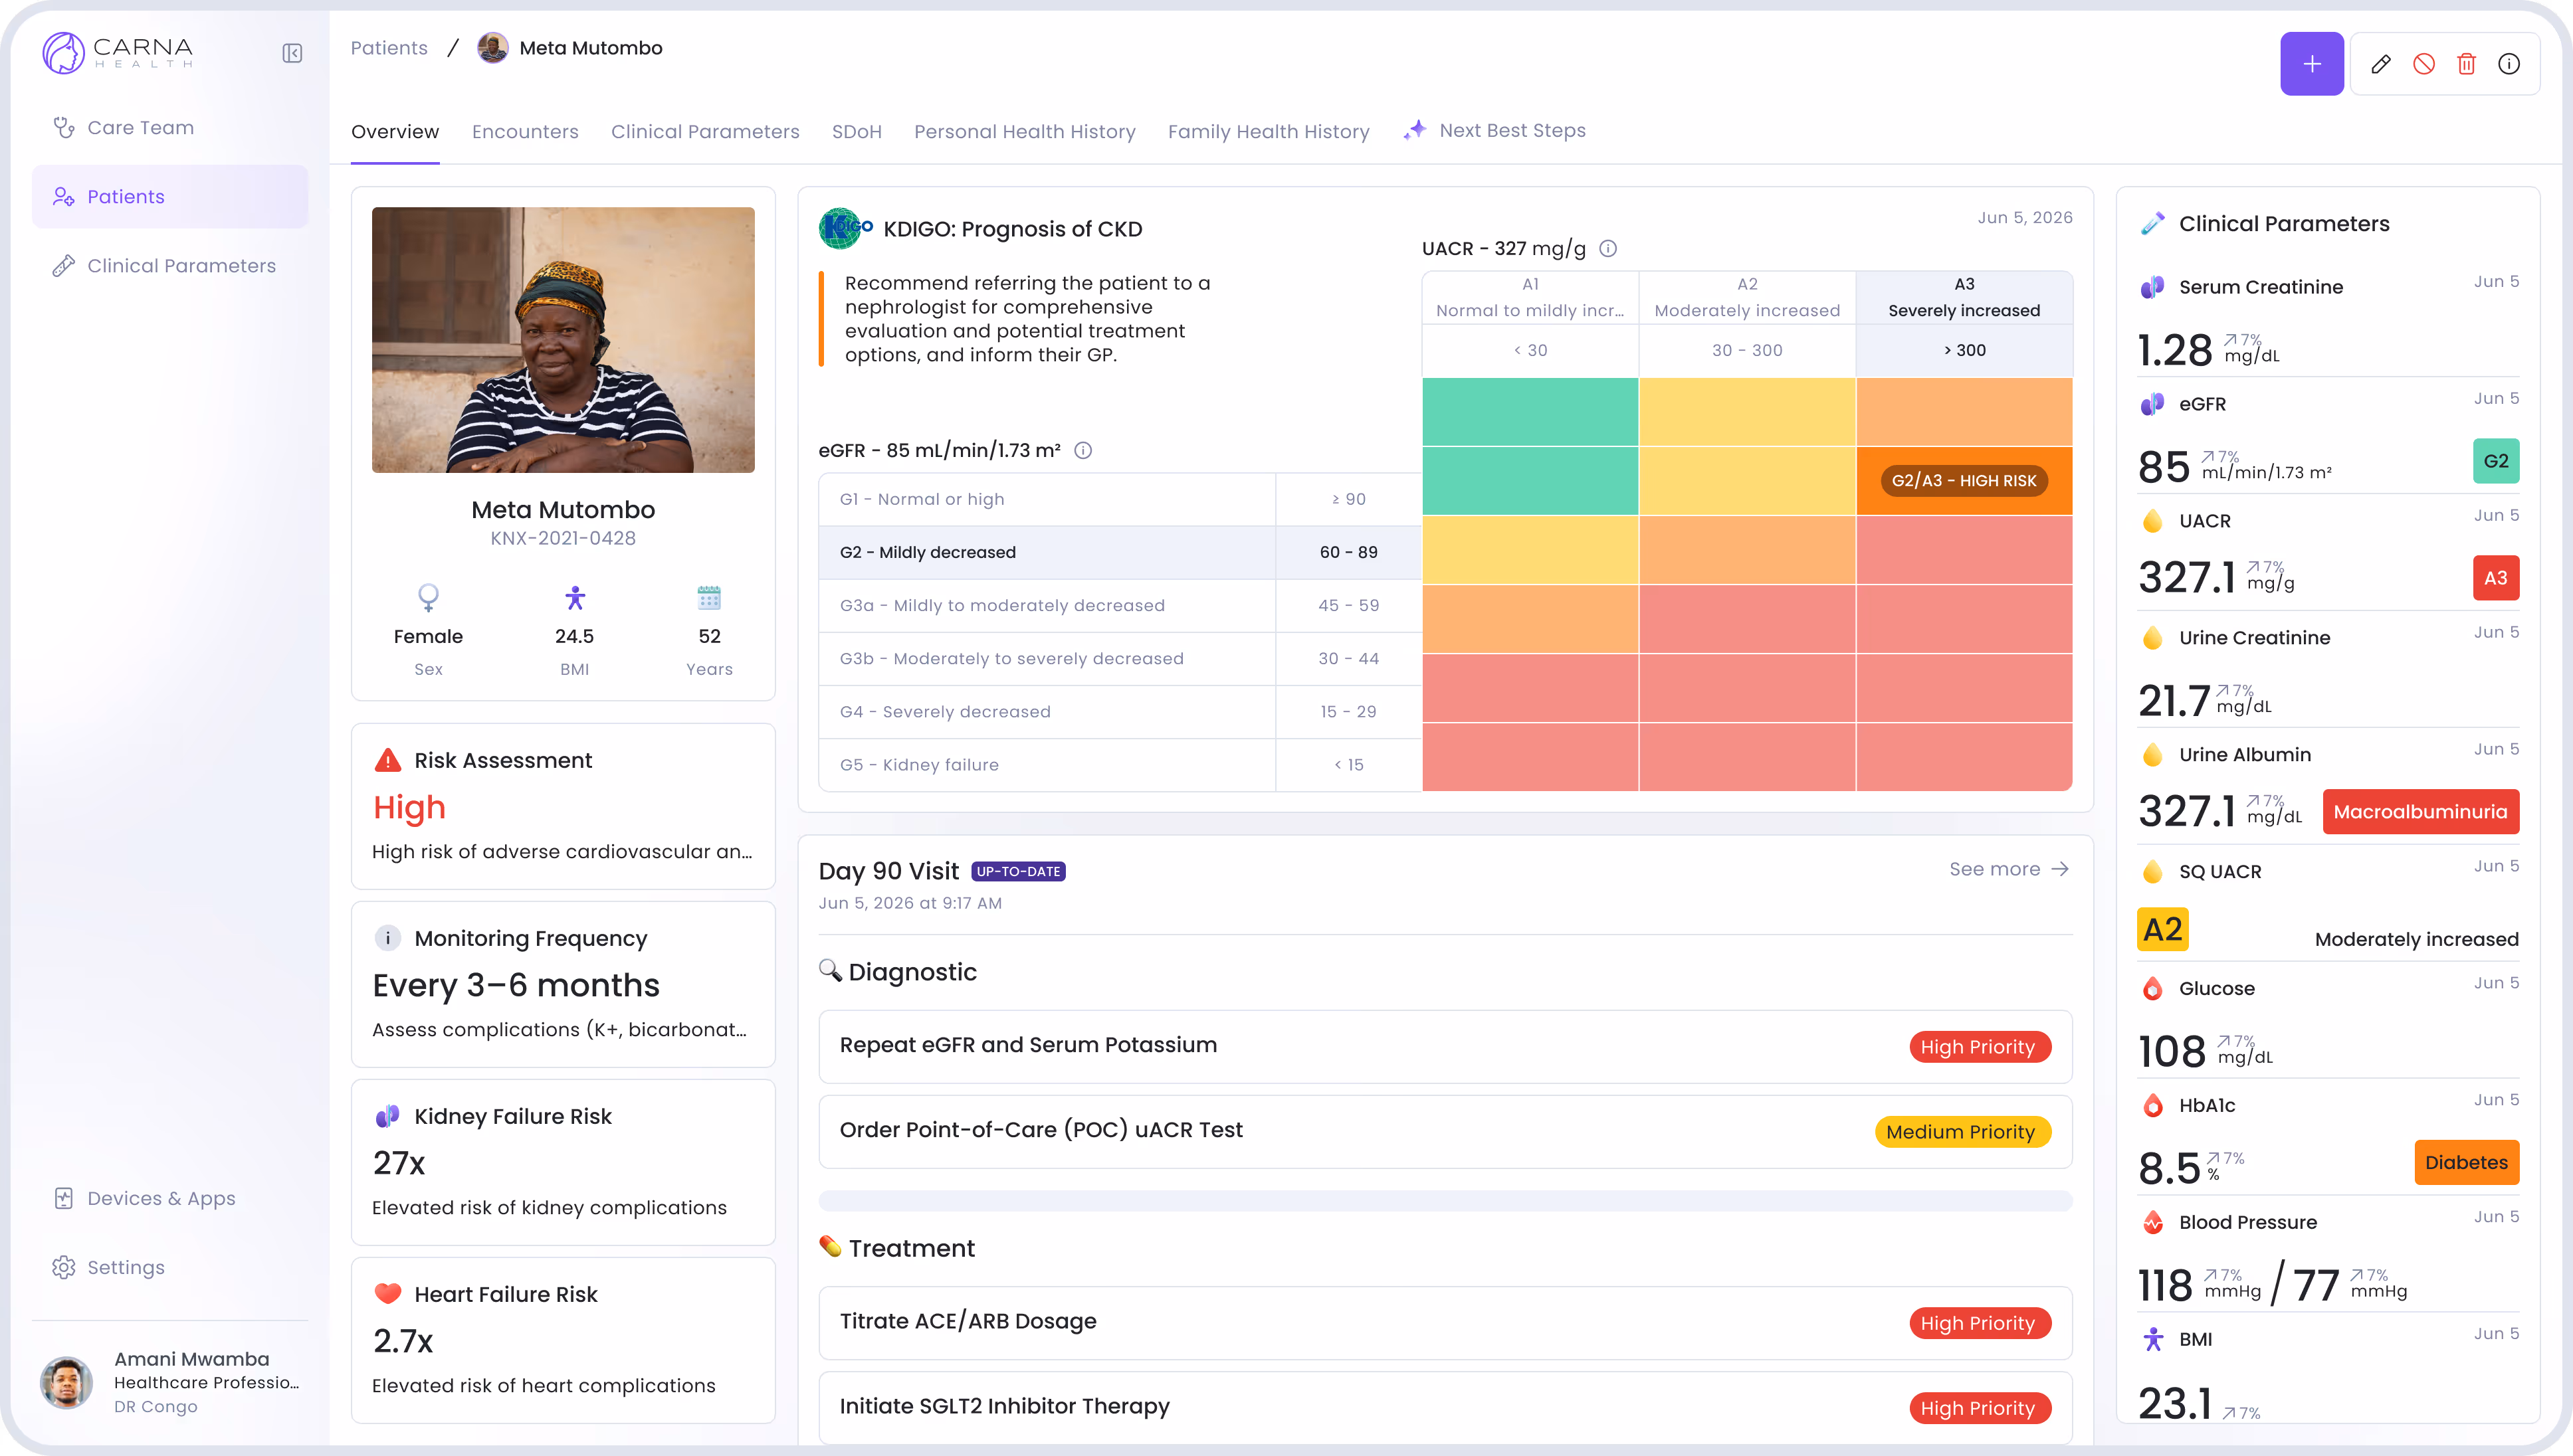Open Titrate ACE/ARB Dosage item

[x=1445, y=1322]
